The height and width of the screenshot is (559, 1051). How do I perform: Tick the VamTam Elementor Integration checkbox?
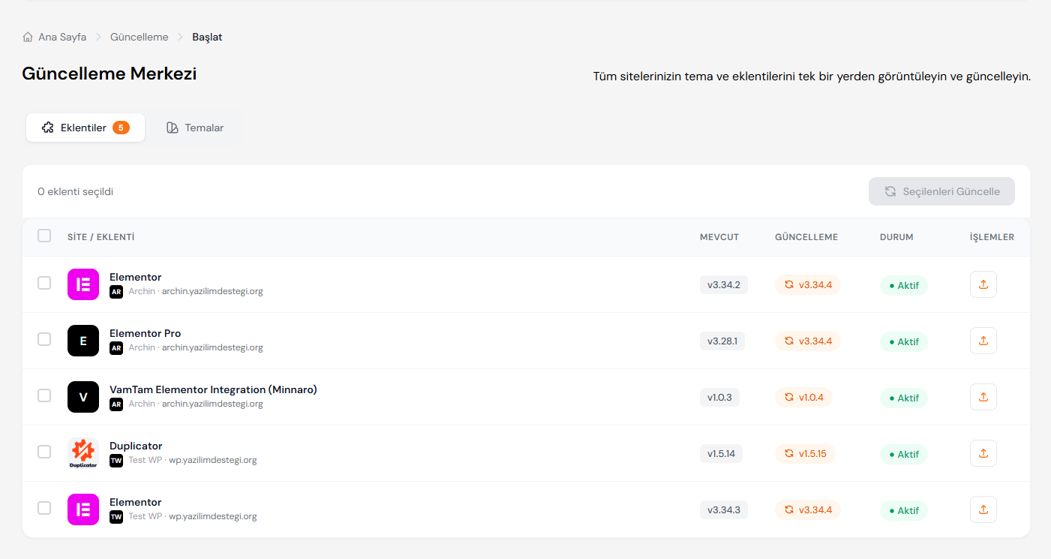point(44,395)
